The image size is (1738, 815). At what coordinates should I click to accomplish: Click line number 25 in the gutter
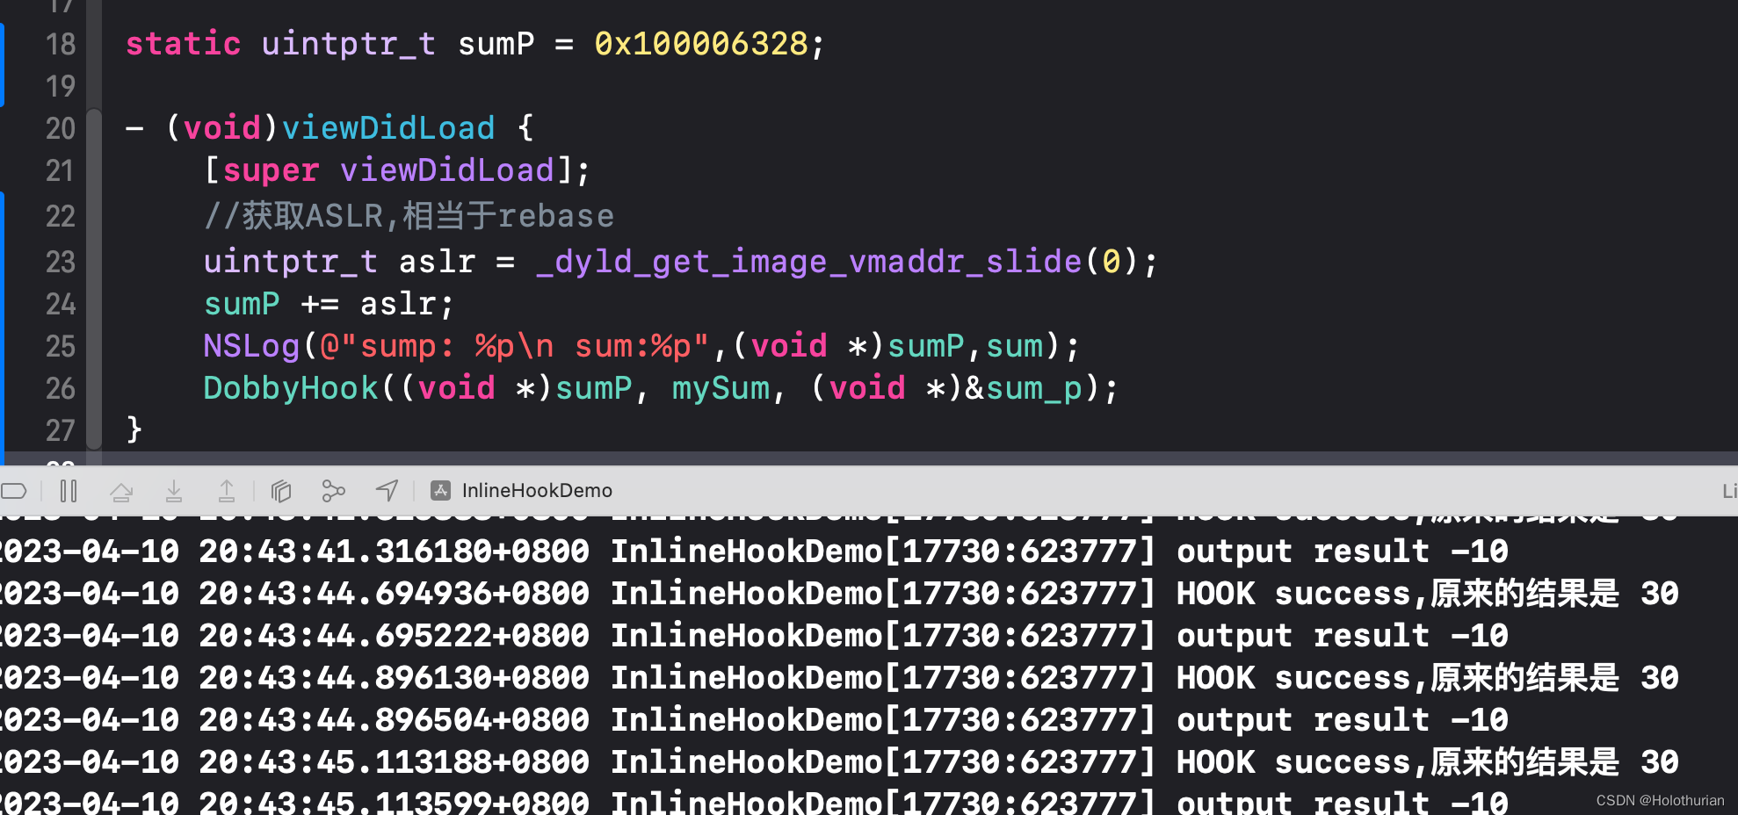click(60, 346)
